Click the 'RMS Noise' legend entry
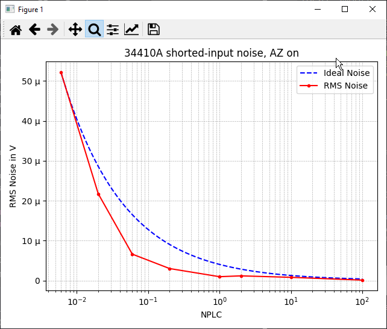 (x=334, y=86)
